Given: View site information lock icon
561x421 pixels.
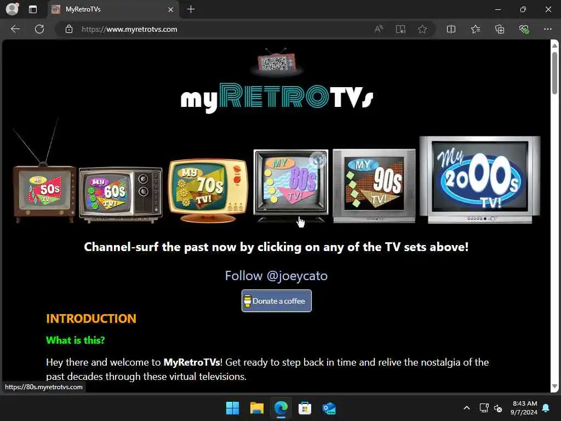Looking at the screenshot, I should 69,29.
